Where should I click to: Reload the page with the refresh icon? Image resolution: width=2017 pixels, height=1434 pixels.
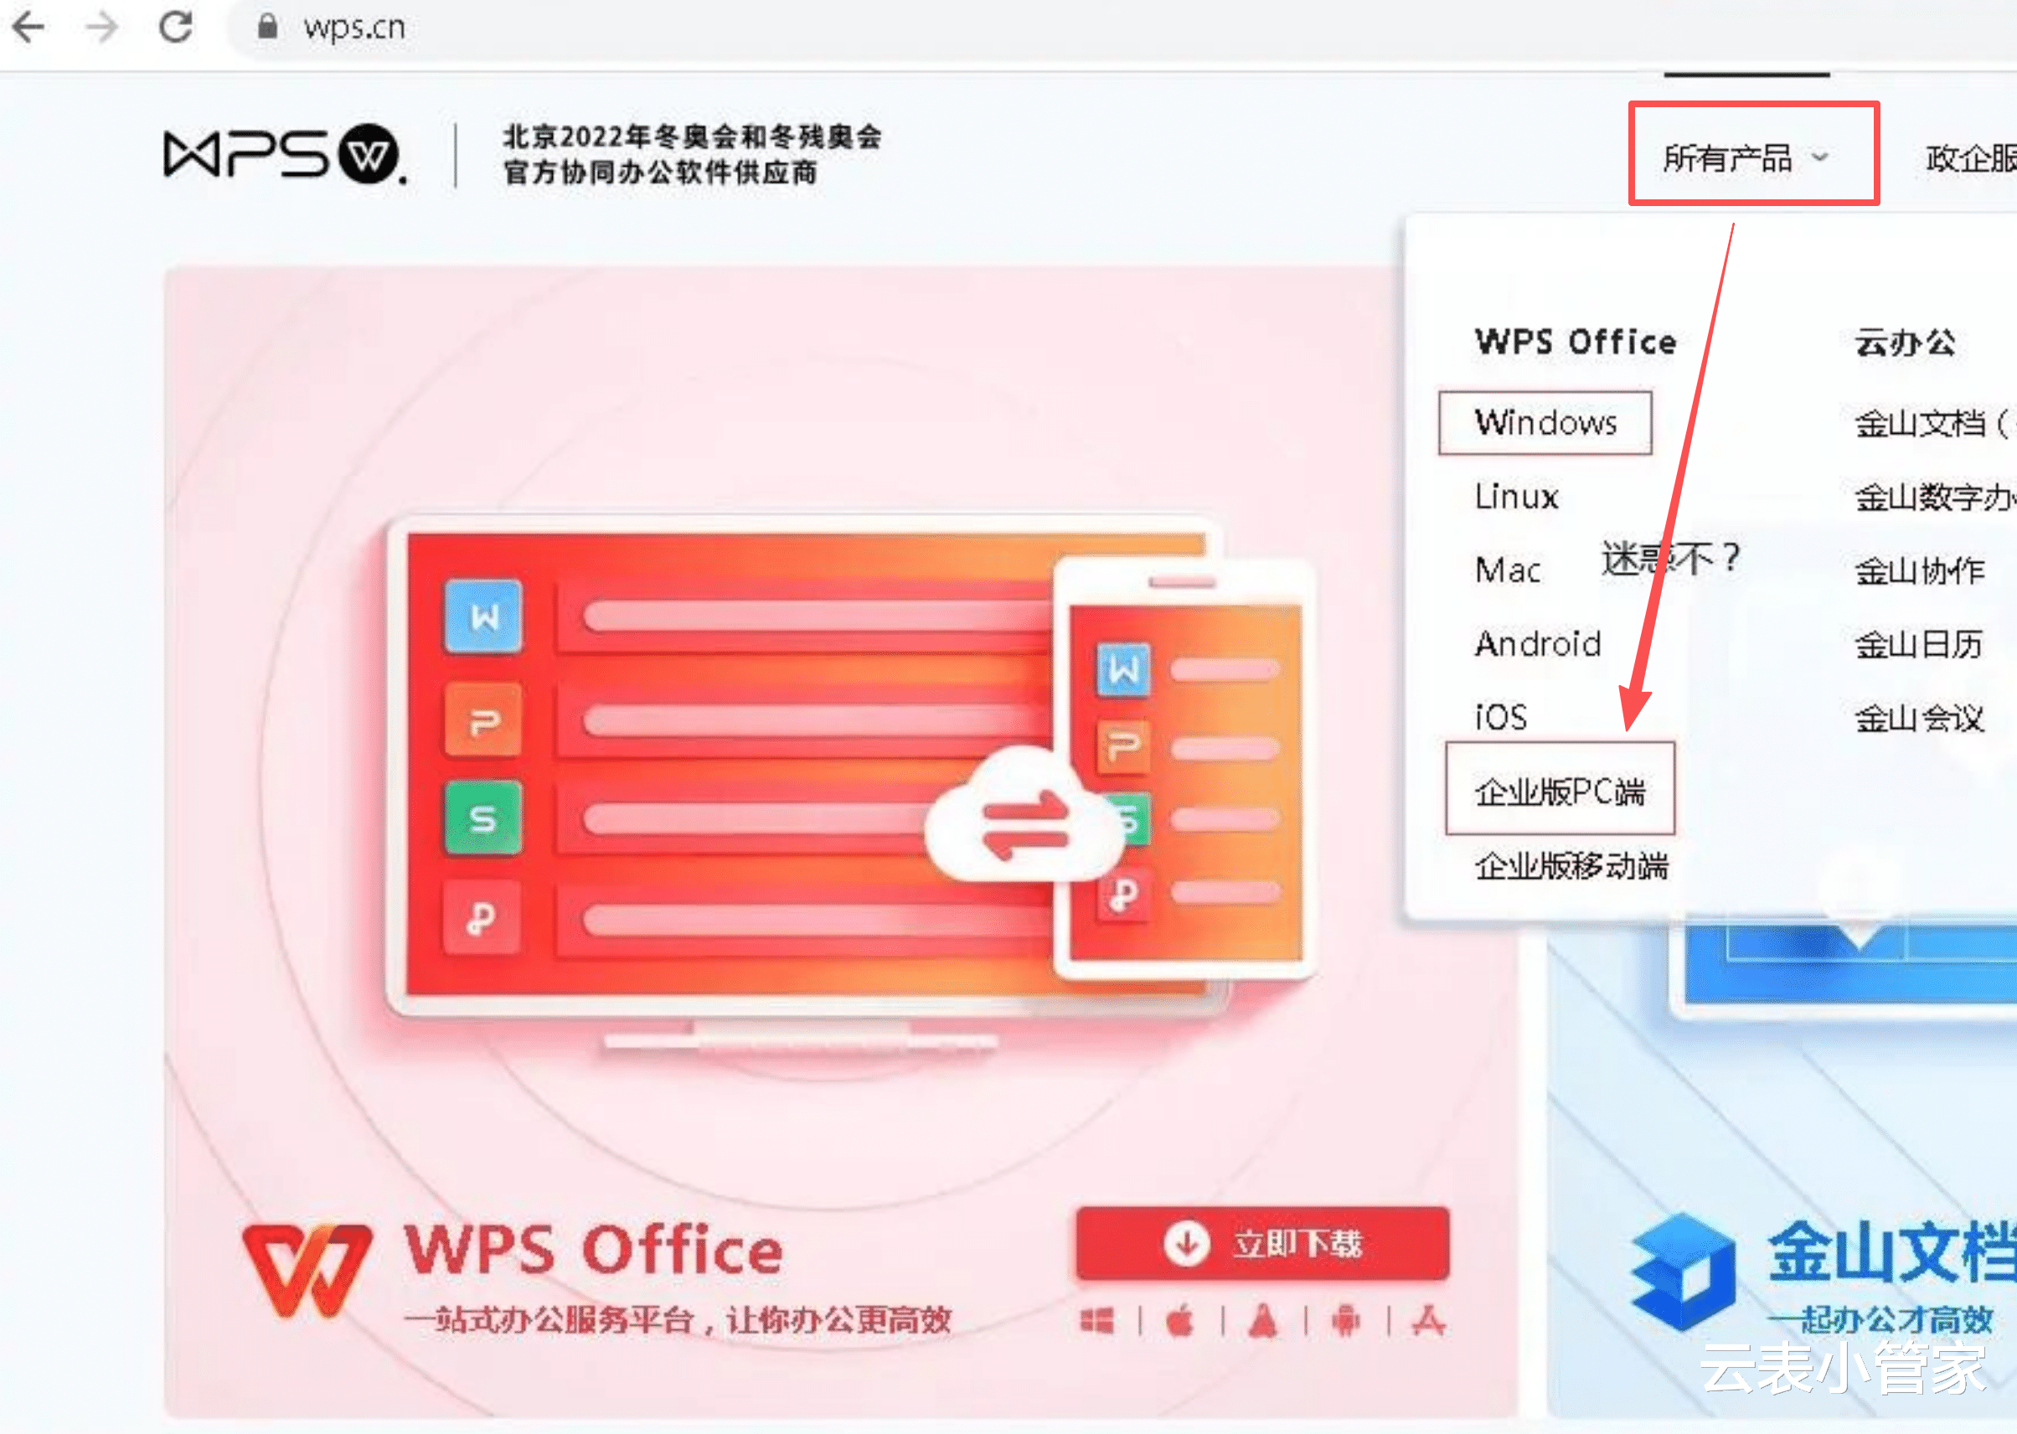[176, 27]
